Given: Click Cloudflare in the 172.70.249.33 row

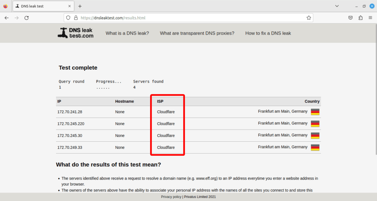Looking at the screenshot, I should coord(166,147).
